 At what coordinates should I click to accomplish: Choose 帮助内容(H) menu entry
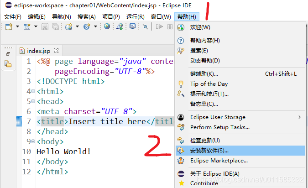[240, 41]
